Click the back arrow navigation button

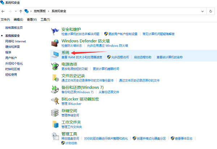(x=3, y=11)
